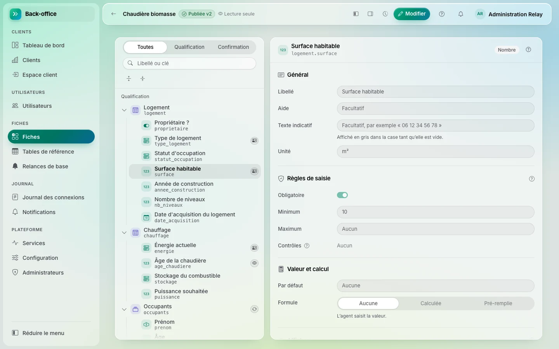Expand all tree sections icon
Screen dimensions: 559x349
[x=129, y=78]
